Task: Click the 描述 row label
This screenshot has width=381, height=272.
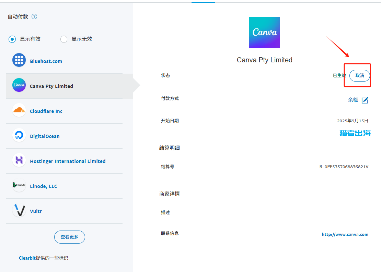Action: pos(165,212)
